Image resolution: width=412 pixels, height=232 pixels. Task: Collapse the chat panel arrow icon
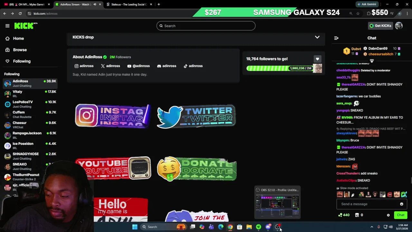click(336, 38)
